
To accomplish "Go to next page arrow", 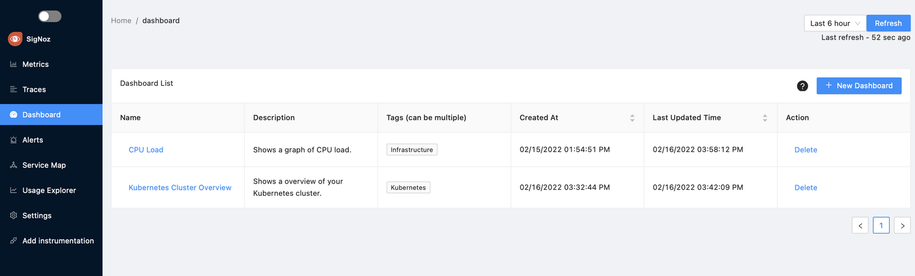I will click(902, 225).
